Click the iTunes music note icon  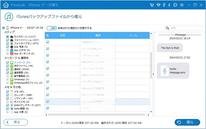tap(9, 17)
